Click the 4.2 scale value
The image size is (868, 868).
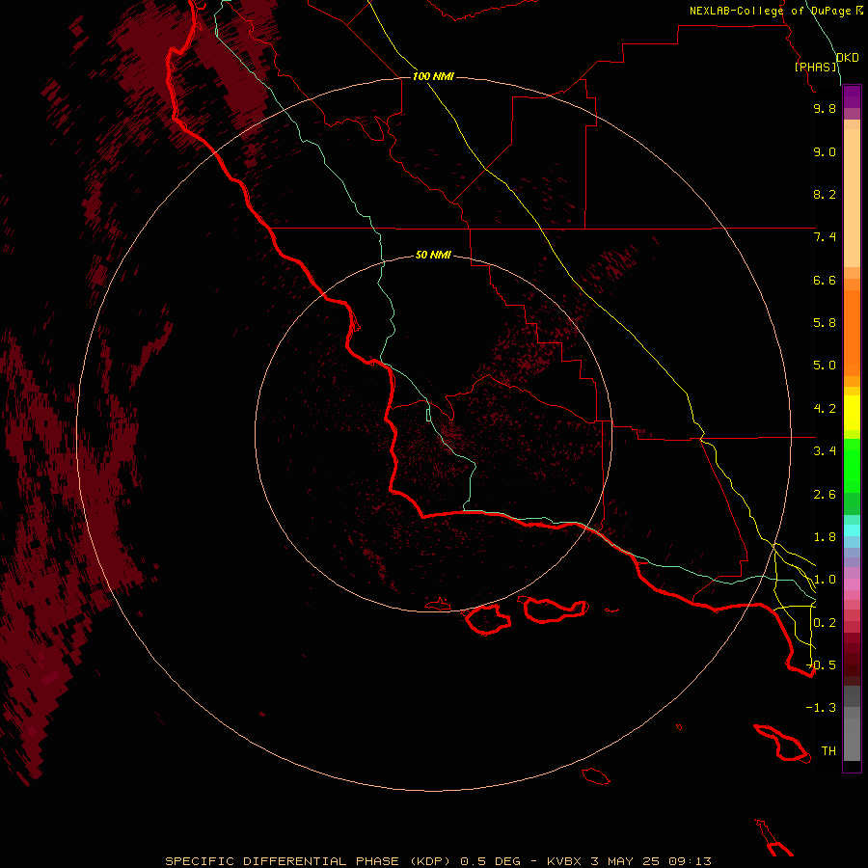pos(825,409)
